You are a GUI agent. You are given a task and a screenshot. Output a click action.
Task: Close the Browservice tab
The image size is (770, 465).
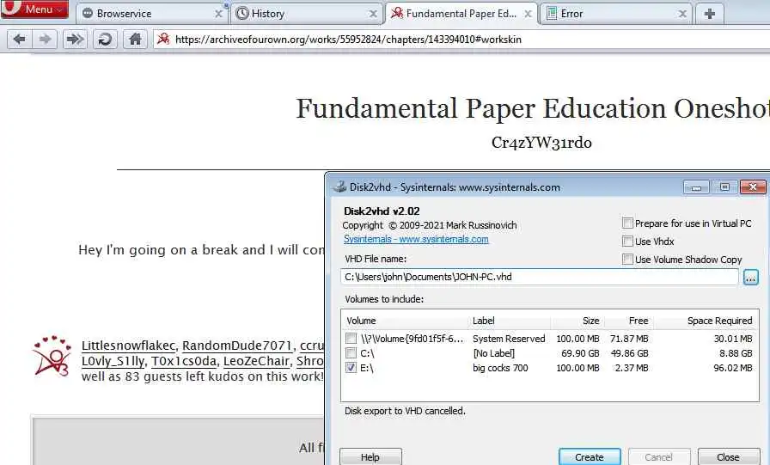(218, 15)
